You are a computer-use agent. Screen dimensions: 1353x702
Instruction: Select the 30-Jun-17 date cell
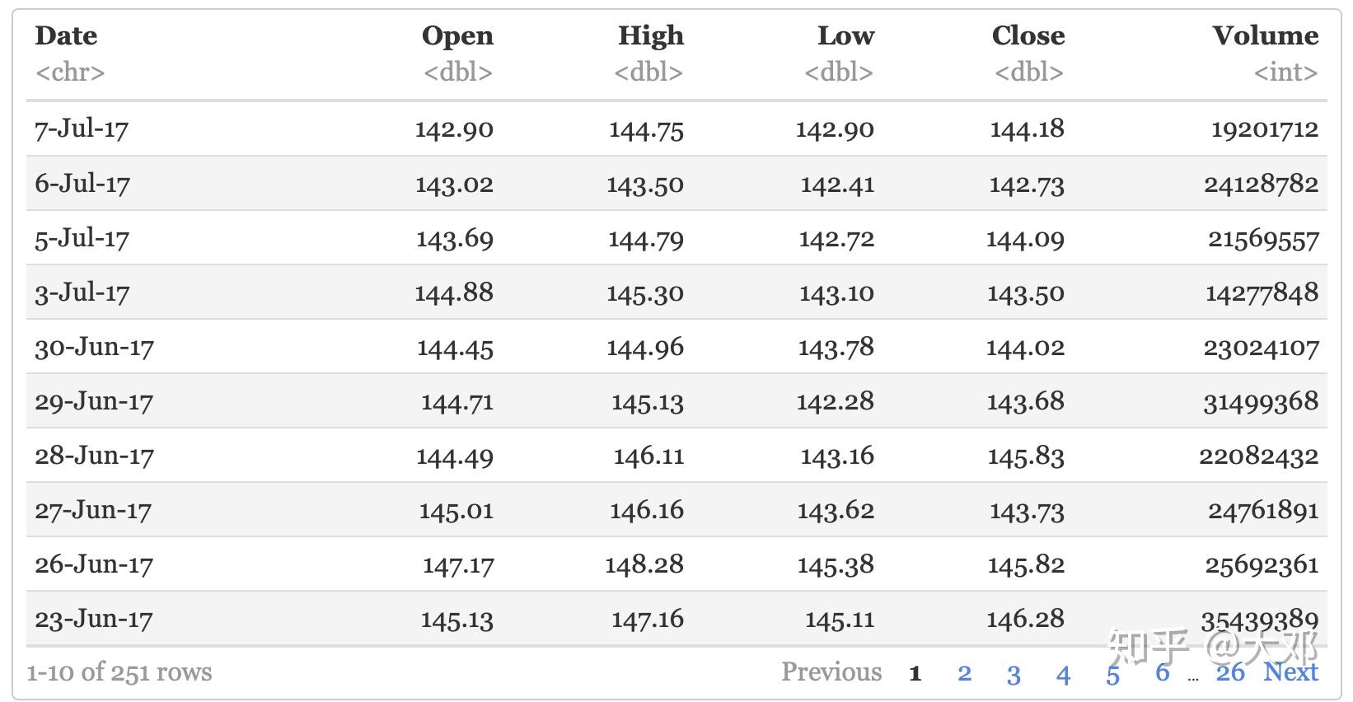coord(94,347)
